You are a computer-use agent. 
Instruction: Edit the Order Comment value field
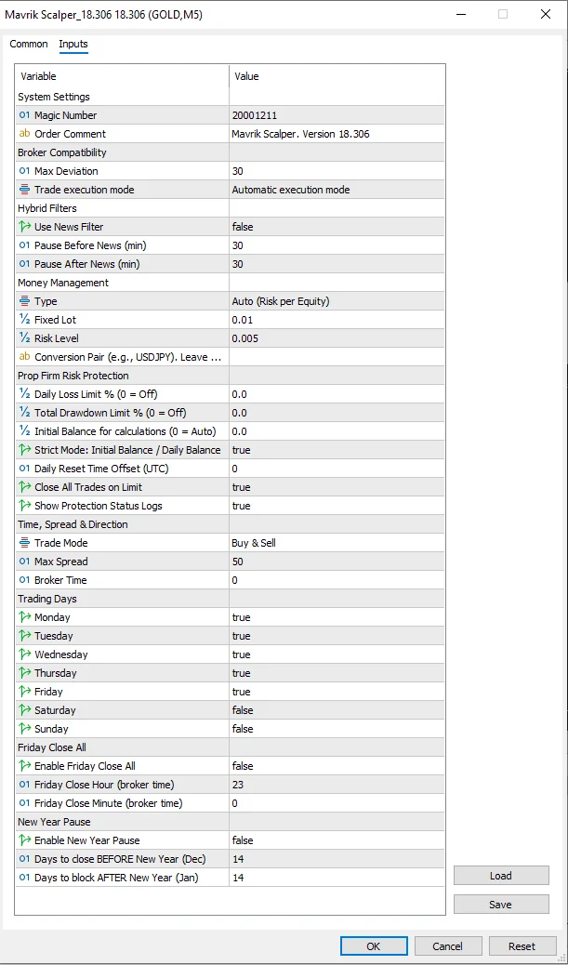337,134
